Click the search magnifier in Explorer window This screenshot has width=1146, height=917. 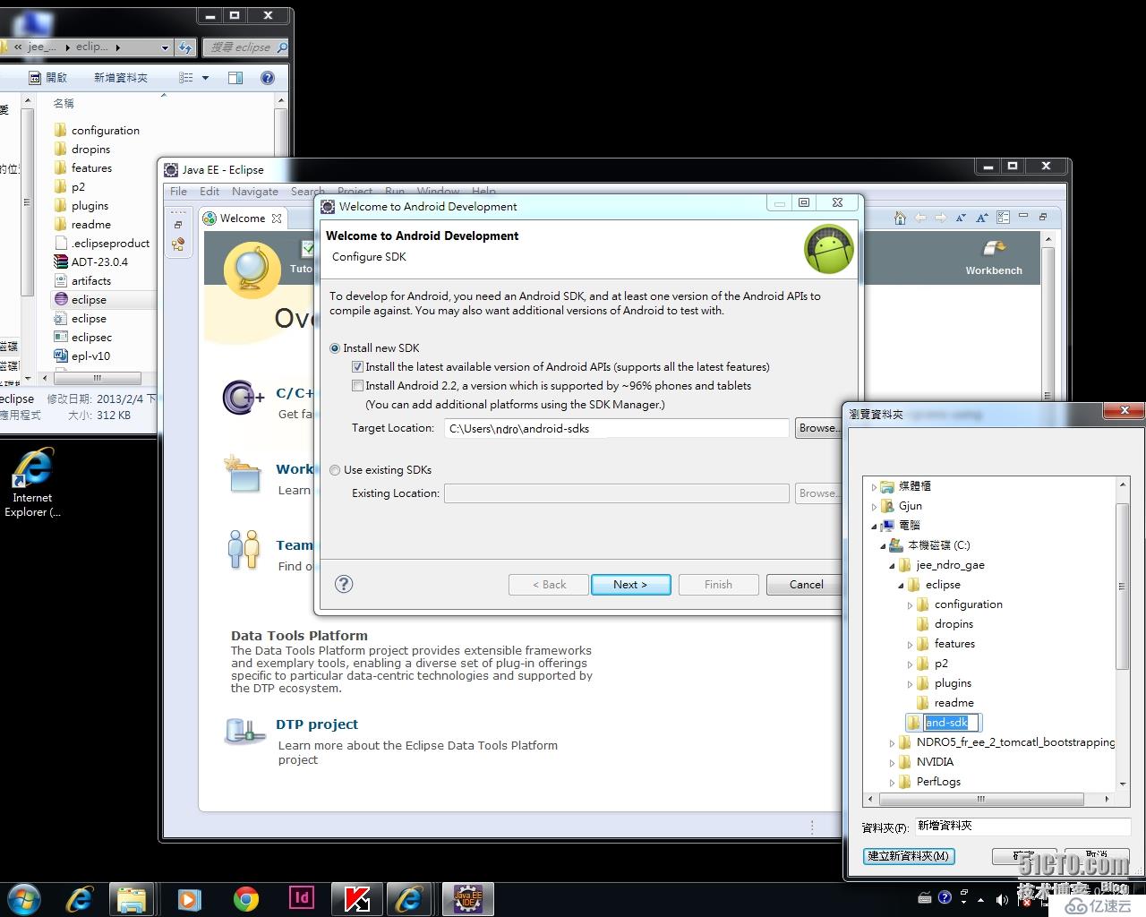(x=281, y=47)
